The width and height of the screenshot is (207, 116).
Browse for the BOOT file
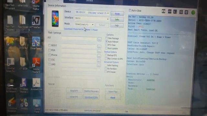click(99, 46)
